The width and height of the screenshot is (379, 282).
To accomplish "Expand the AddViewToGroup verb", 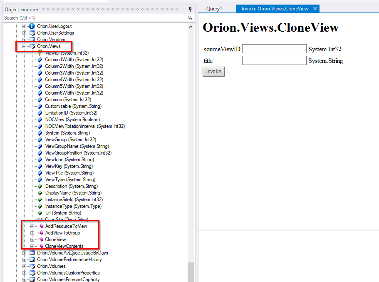I will tap(32, 233).
